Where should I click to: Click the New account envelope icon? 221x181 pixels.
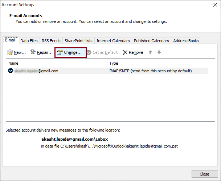coord(10,52)
